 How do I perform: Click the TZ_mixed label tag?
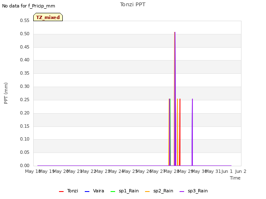pyautogui.click(x=48, y=17)
